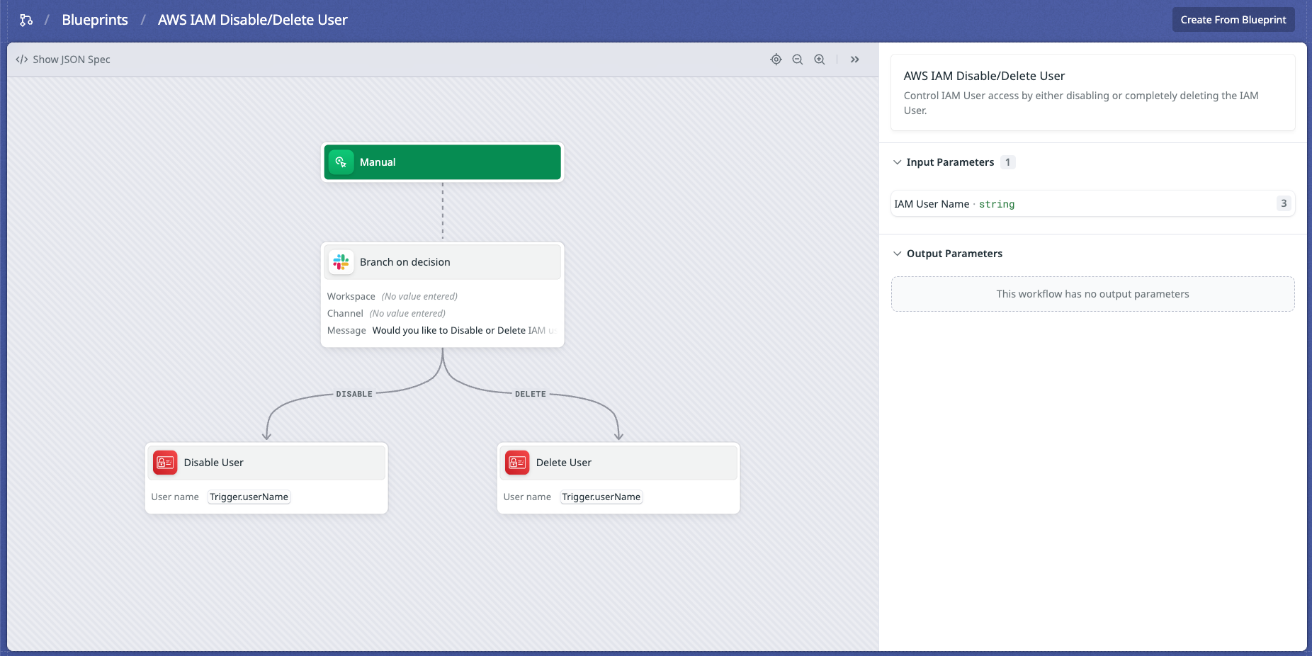Screen dimensions: 1312x656
Task: Click the zoom out magnifier icon
Action: (x=798, y=60)
